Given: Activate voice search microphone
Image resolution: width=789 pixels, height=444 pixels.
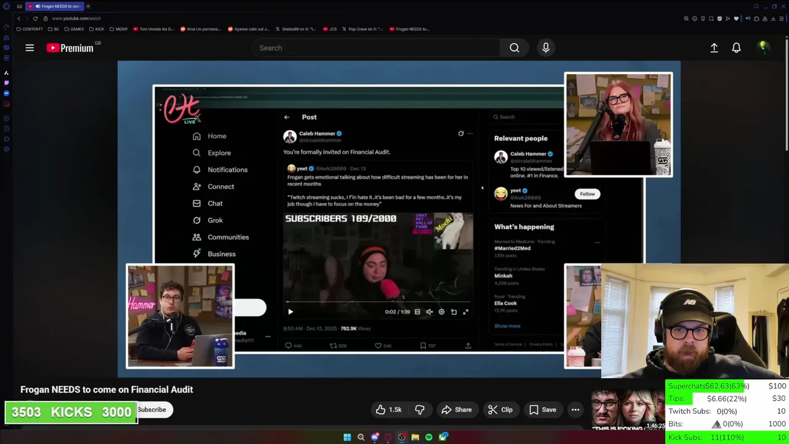Looking at the screenshot, I should point(546,47).
